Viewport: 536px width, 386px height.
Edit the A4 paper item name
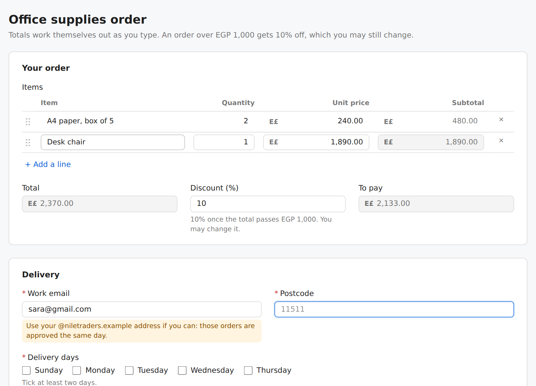[x=113, y=121]
